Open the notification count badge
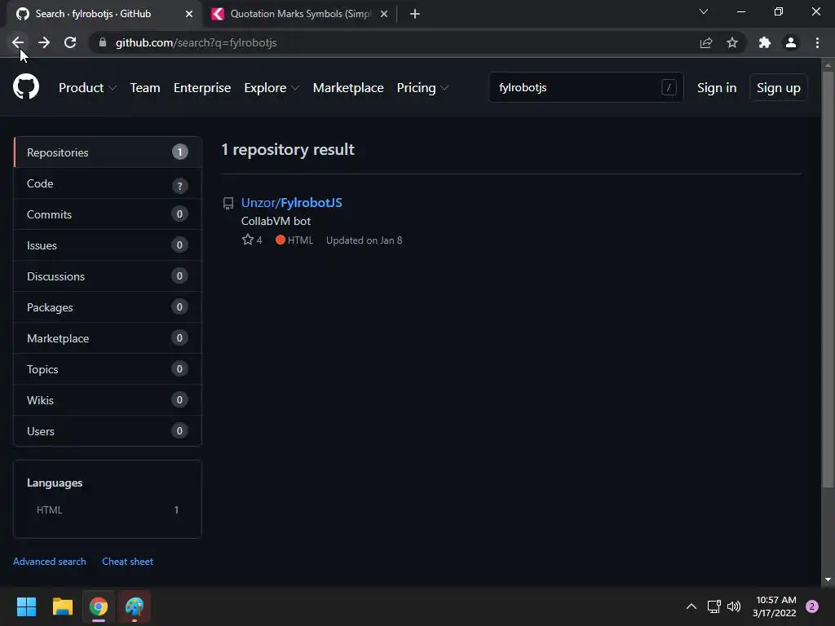 [x=812, y=606]
